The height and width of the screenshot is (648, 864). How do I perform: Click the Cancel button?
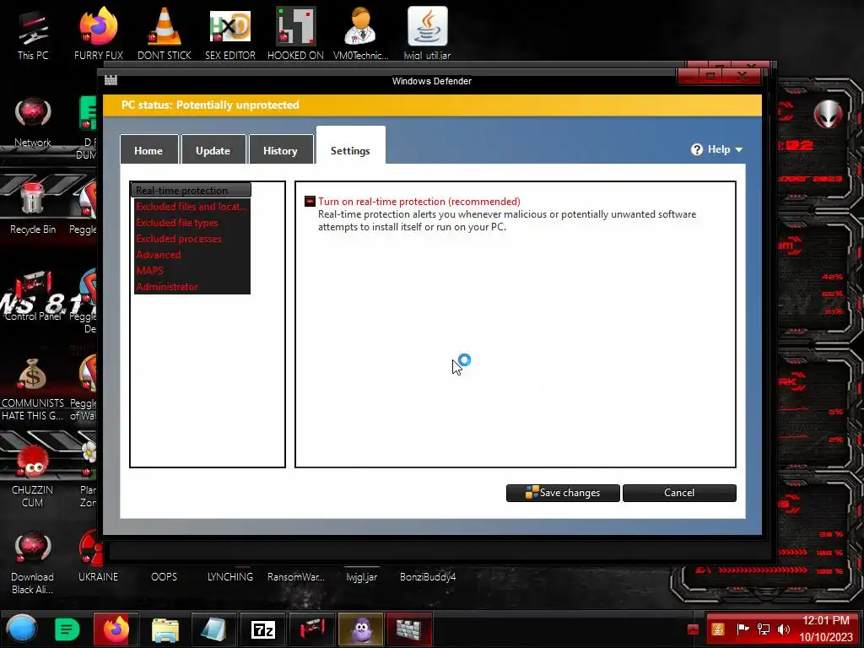pyautogui.click(x=679, y=493)
